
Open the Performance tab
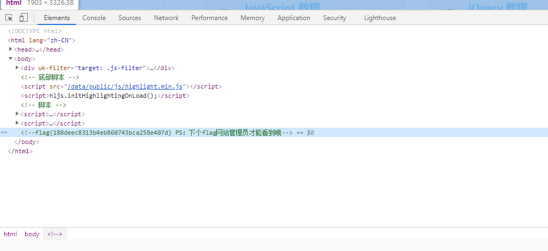(x=210, y=18)
